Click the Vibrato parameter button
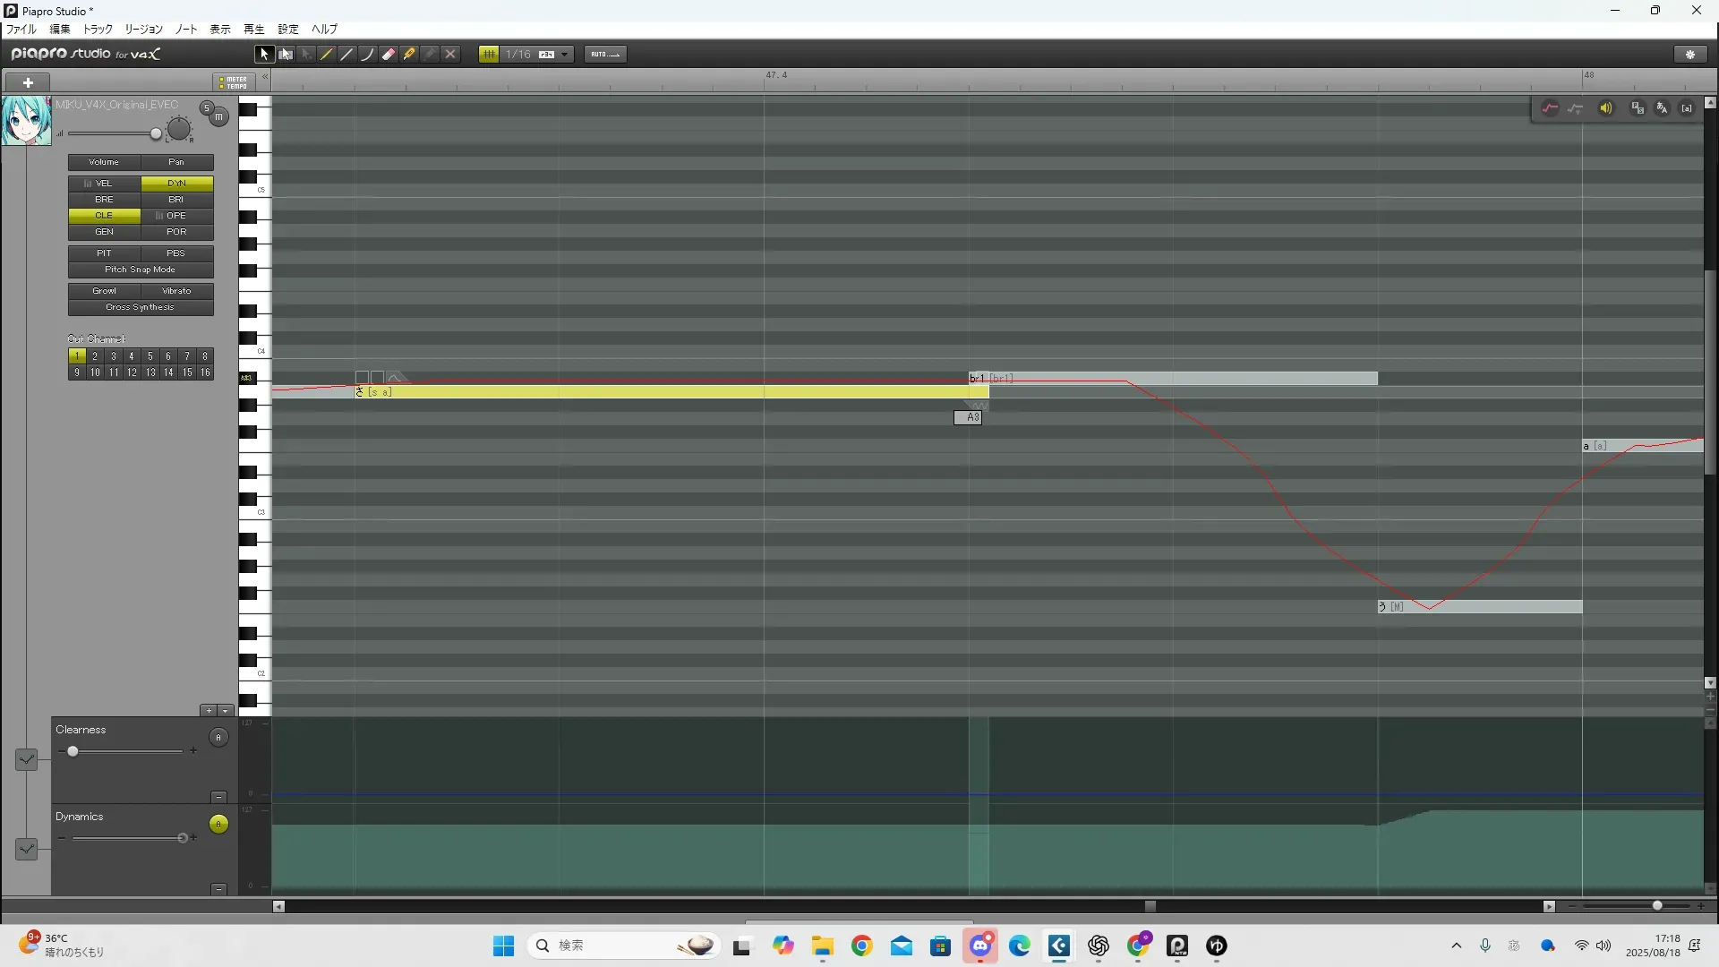 (x=176, y=291)
